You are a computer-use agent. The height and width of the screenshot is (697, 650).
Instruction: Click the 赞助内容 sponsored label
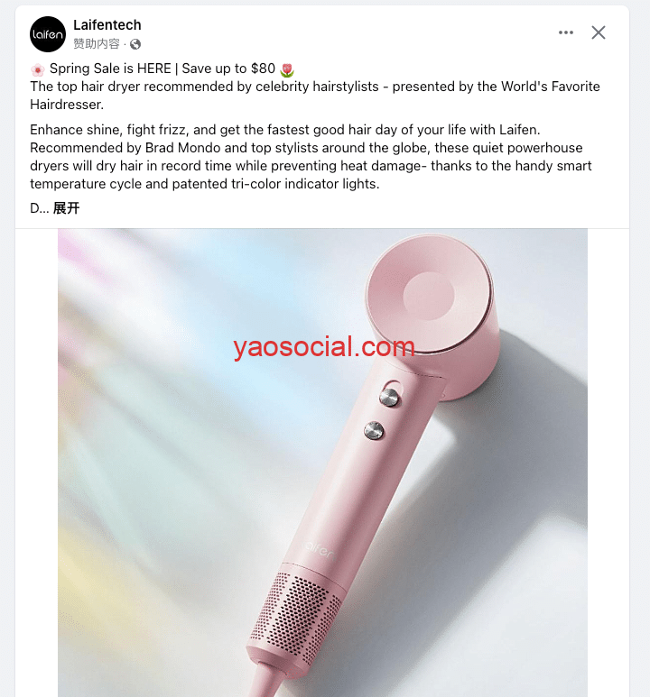click(97, 44)
